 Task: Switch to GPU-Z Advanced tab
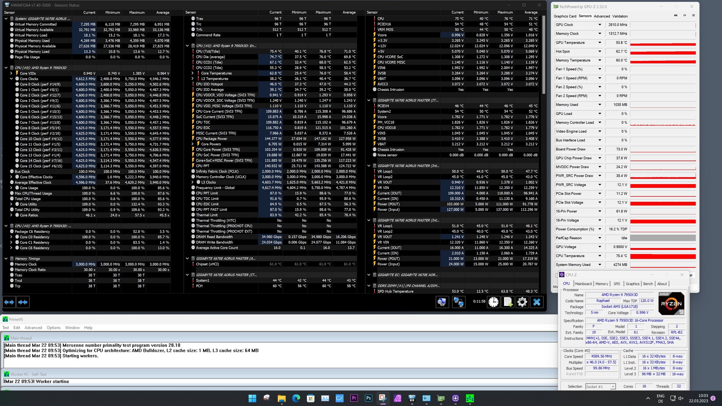pyautogui.click(x=602, y=16)
